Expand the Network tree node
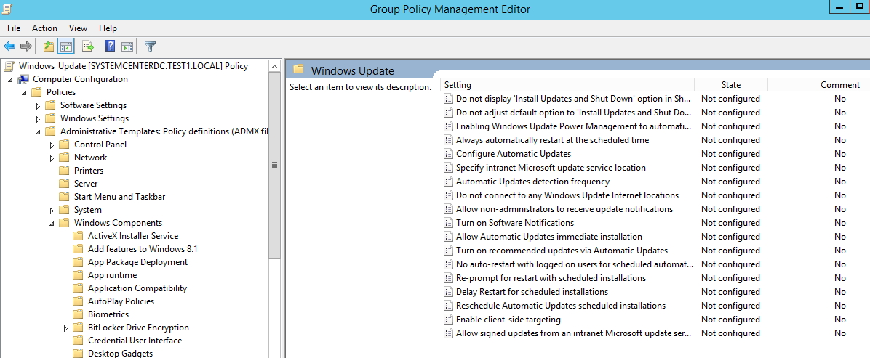 (52, 158)
